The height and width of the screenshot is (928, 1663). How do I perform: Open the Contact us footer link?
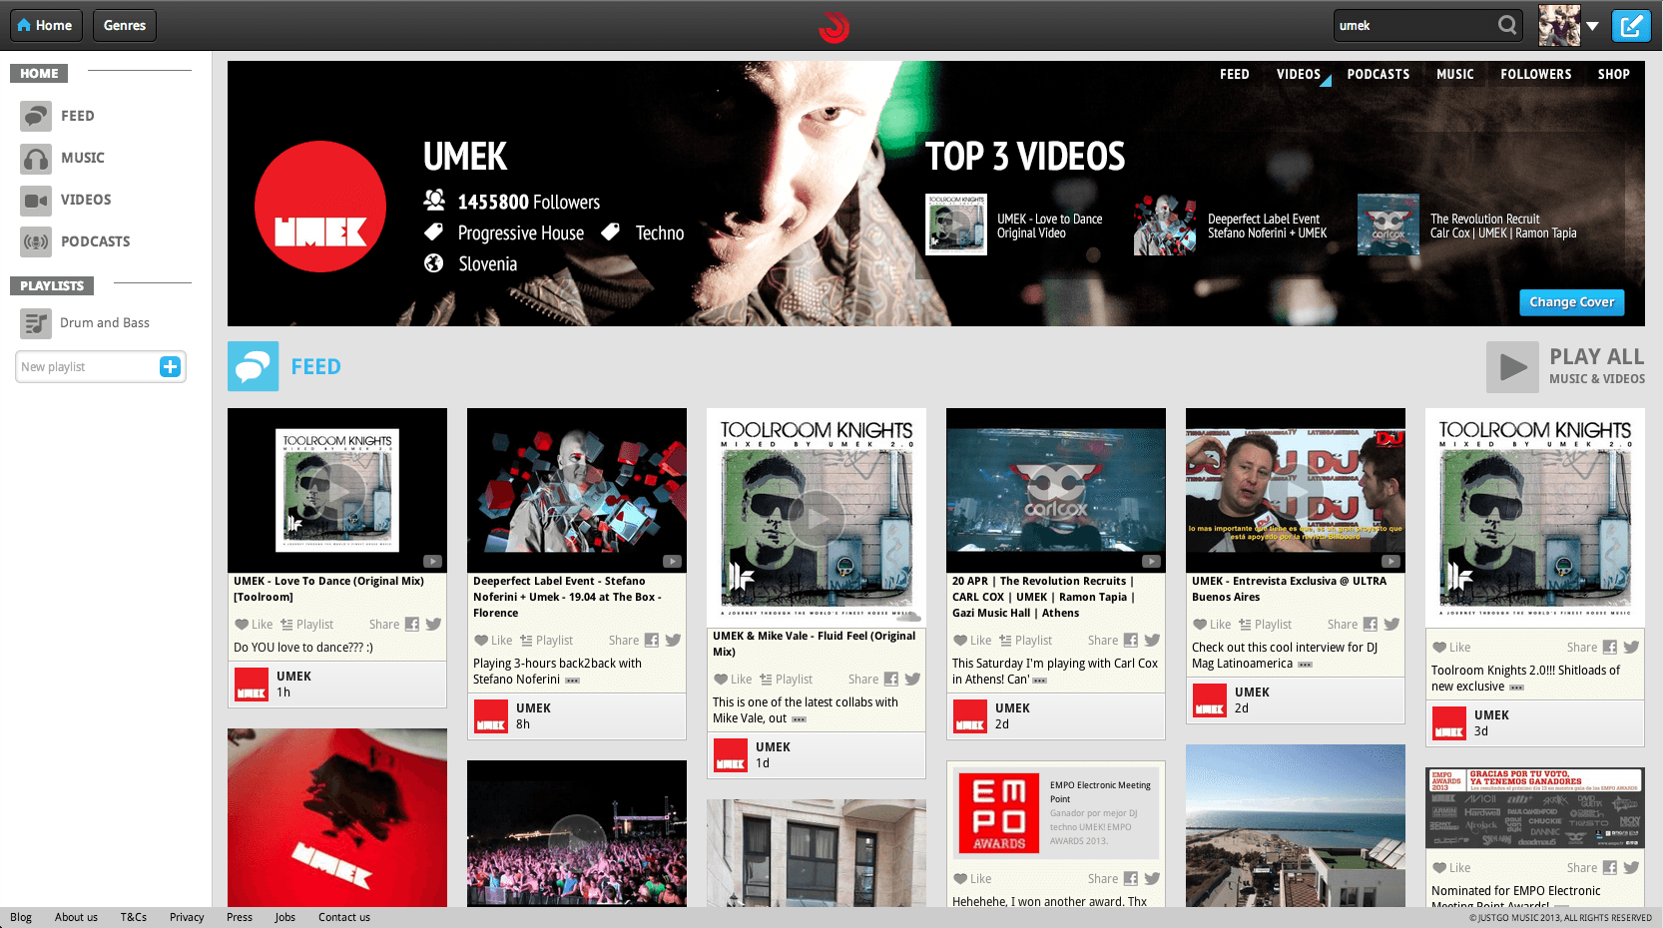pos(344,917)
